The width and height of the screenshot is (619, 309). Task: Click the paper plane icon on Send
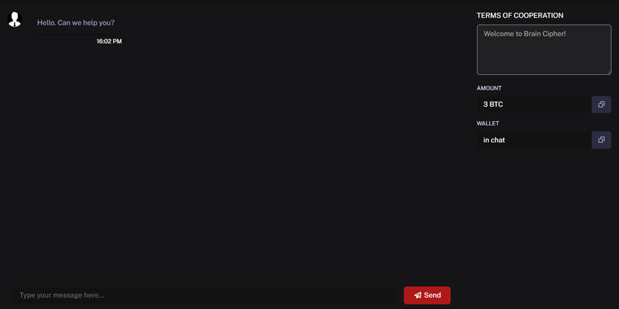(418, 295)
